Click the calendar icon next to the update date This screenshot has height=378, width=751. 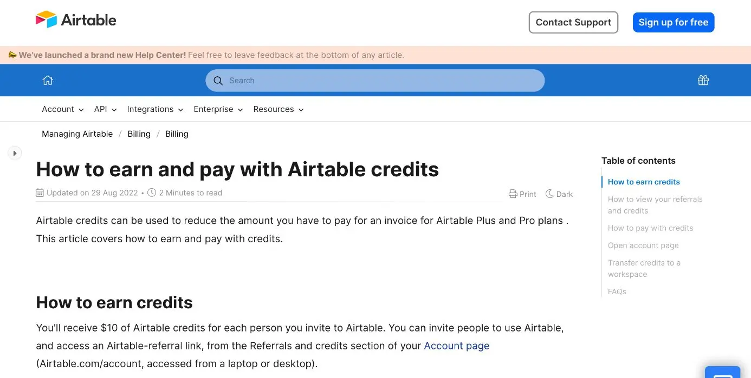pos(40,193)
